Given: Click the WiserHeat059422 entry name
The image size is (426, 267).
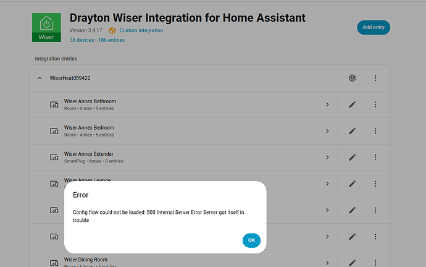Looking at the screenshot, I should point(70,78).
